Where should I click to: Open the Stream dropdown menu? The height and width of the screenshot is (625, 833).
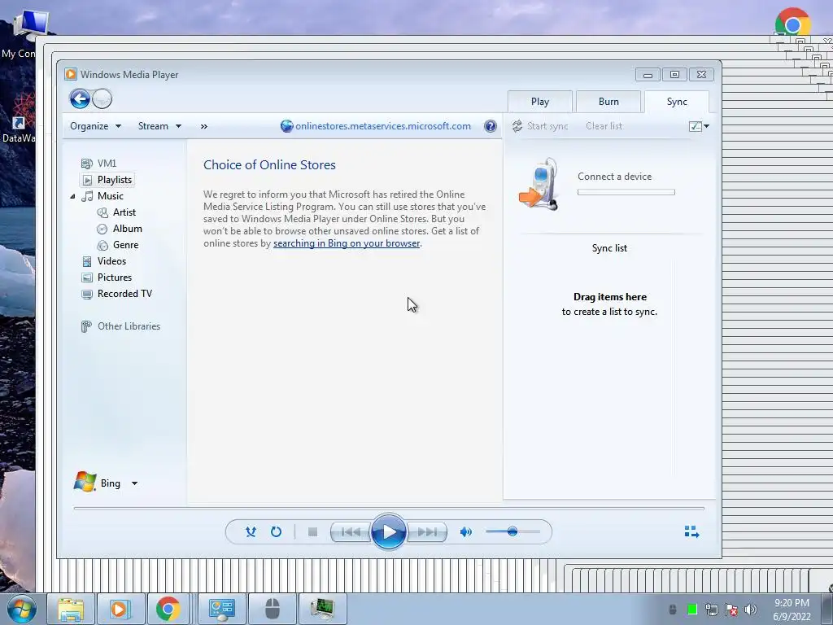point(159,126)
